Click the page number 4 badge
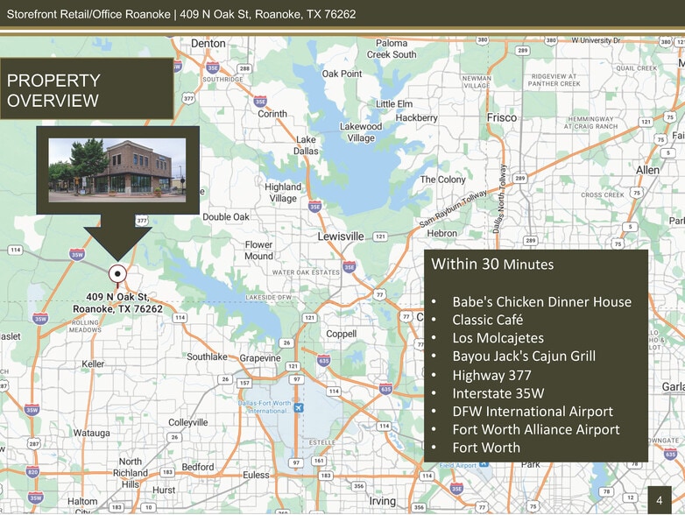Image resolution: width=685 pixels, height=515 pixels. point(659,499)
